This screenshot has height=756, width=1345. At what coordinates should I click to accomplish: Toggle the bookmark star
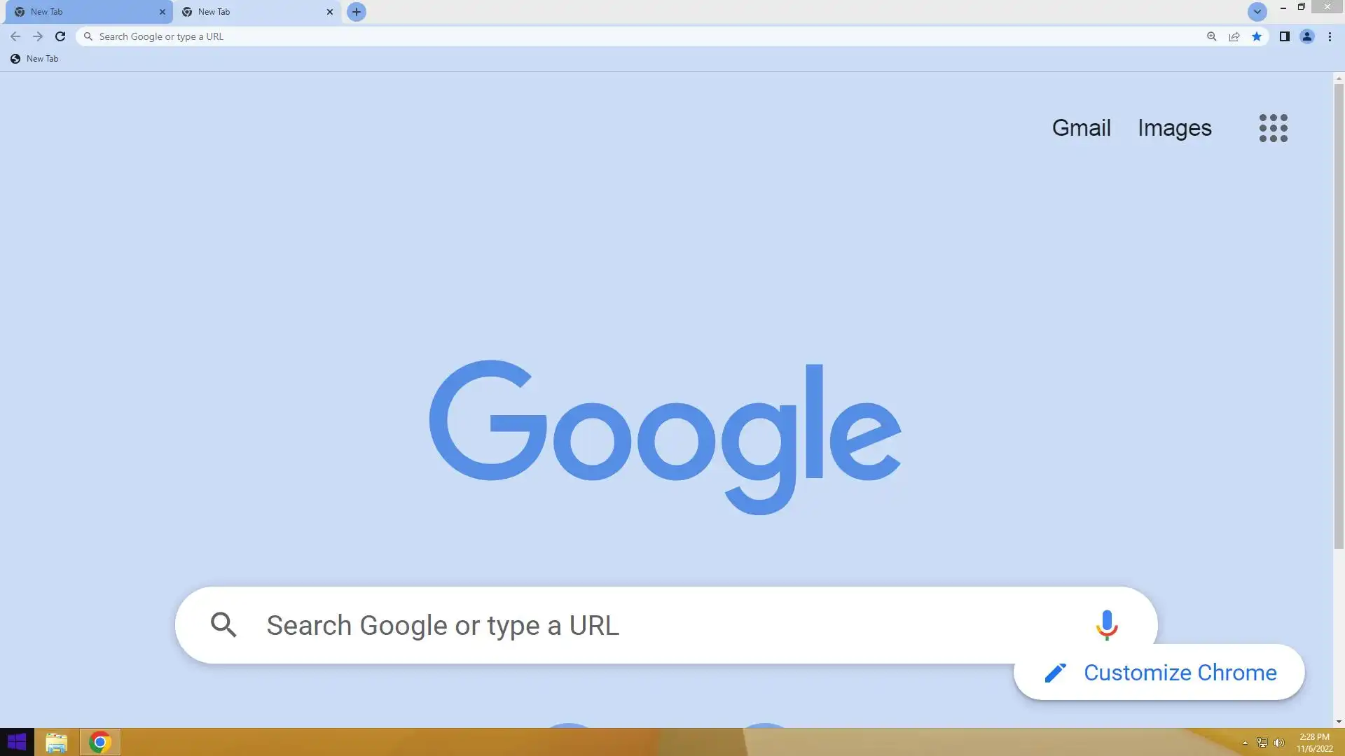click(1257, 36)
